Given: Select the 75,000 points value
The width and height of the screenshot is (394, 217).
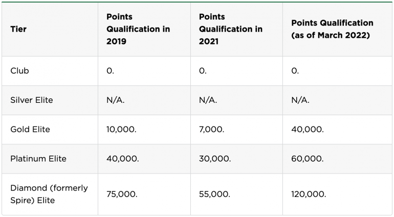Looking at the screenshot, I should [x=122, y=194].
